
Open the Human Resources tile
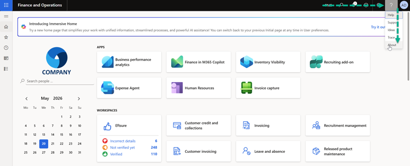(x=198, y=88)
